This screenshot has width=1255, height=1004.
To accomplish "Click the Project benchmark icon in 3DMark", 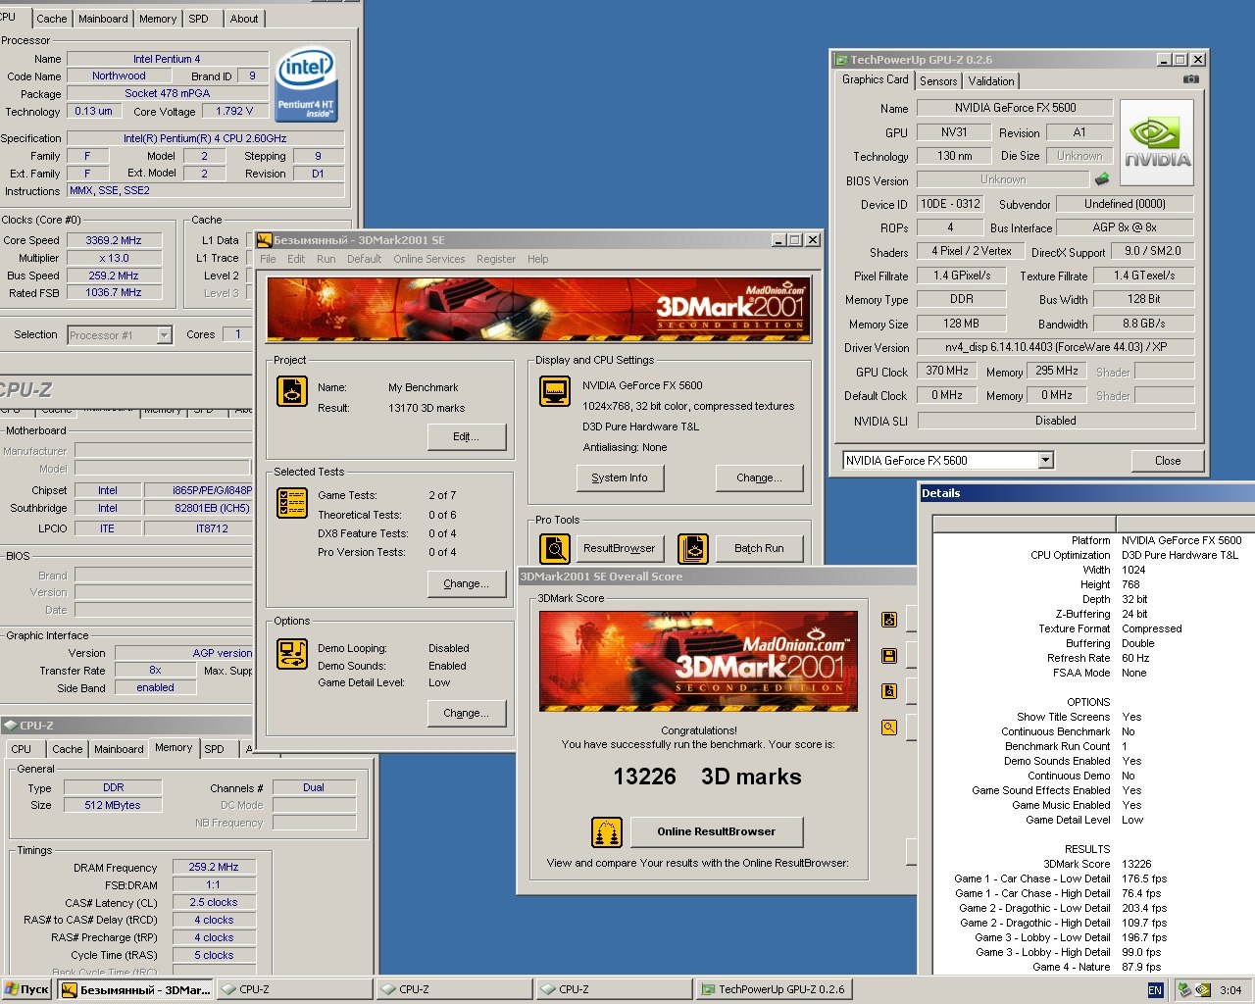I will [x=292, y=391].
